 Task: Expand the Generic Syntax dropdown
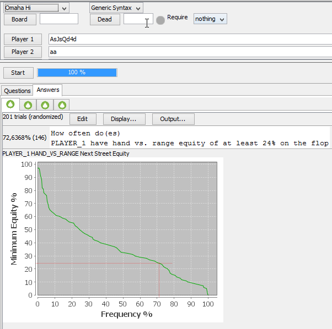(116, 8)
